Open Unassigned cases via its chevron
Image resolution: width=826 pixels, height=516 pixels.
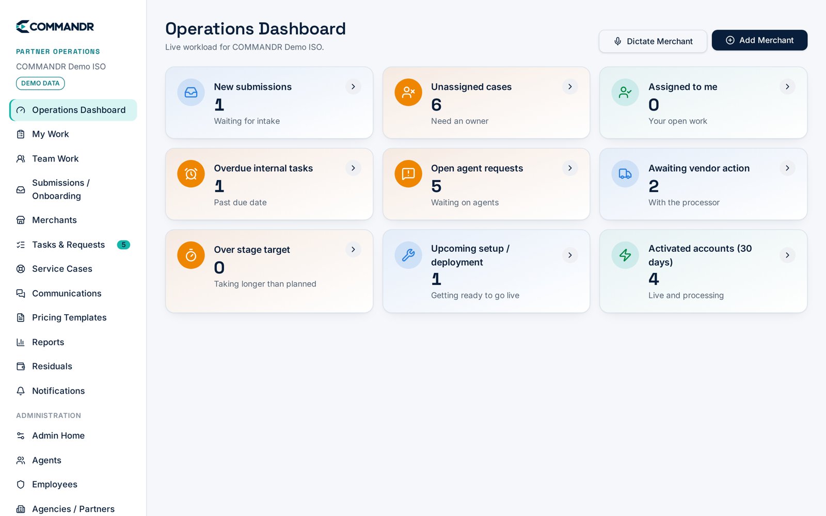coord(570,87)
